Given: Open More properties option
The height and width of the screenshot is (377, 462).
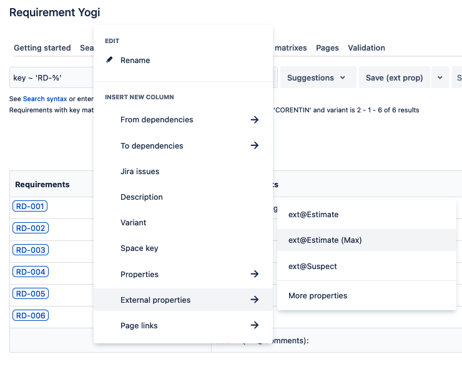Looking at the screenshot, I should coord(318,296).
